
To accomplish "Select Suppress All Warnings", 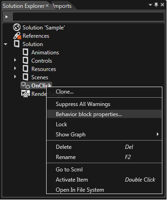I will click(104, 104).
